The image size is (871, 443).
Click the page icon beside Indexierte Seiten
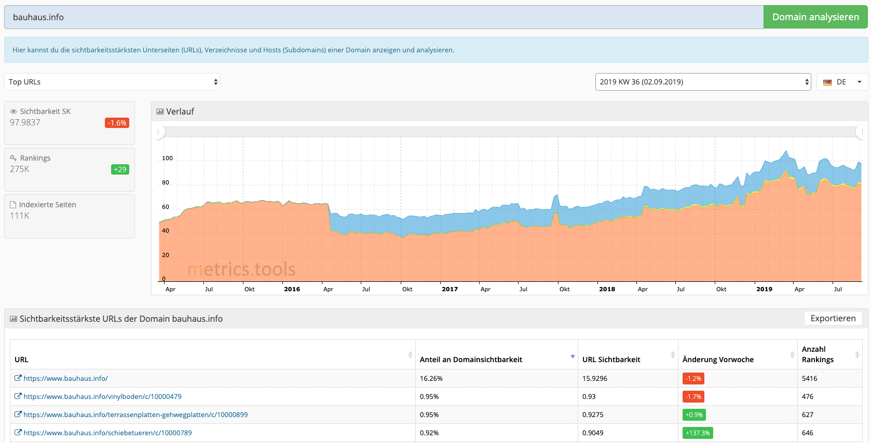pyautogui.click(x=13, y=205)
